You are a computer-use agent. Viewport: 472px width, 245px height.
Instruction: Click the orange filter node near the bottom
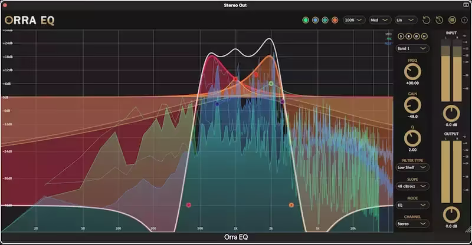291,205
